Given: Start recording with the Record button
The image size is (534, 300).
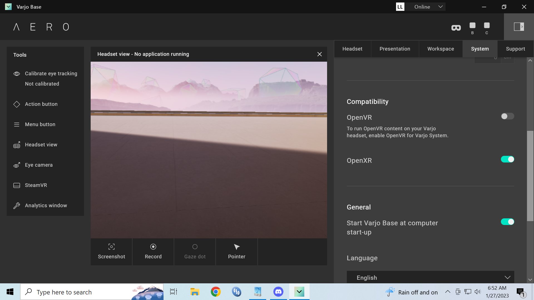Looking at the screenshot, I should coord(153,252).
